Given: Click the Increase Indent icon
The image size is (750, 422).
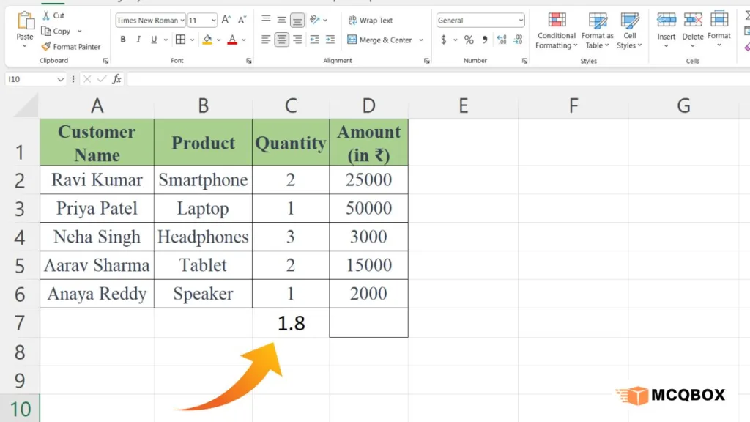Looking at the screenshot, I should coord(330,40).
